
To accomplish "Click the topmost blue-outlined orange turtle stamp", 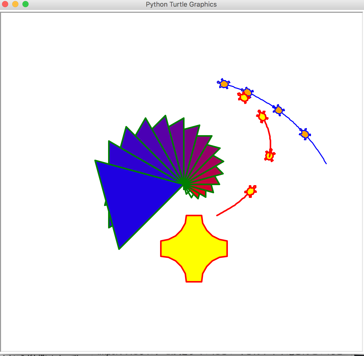I will pos(224,83).
